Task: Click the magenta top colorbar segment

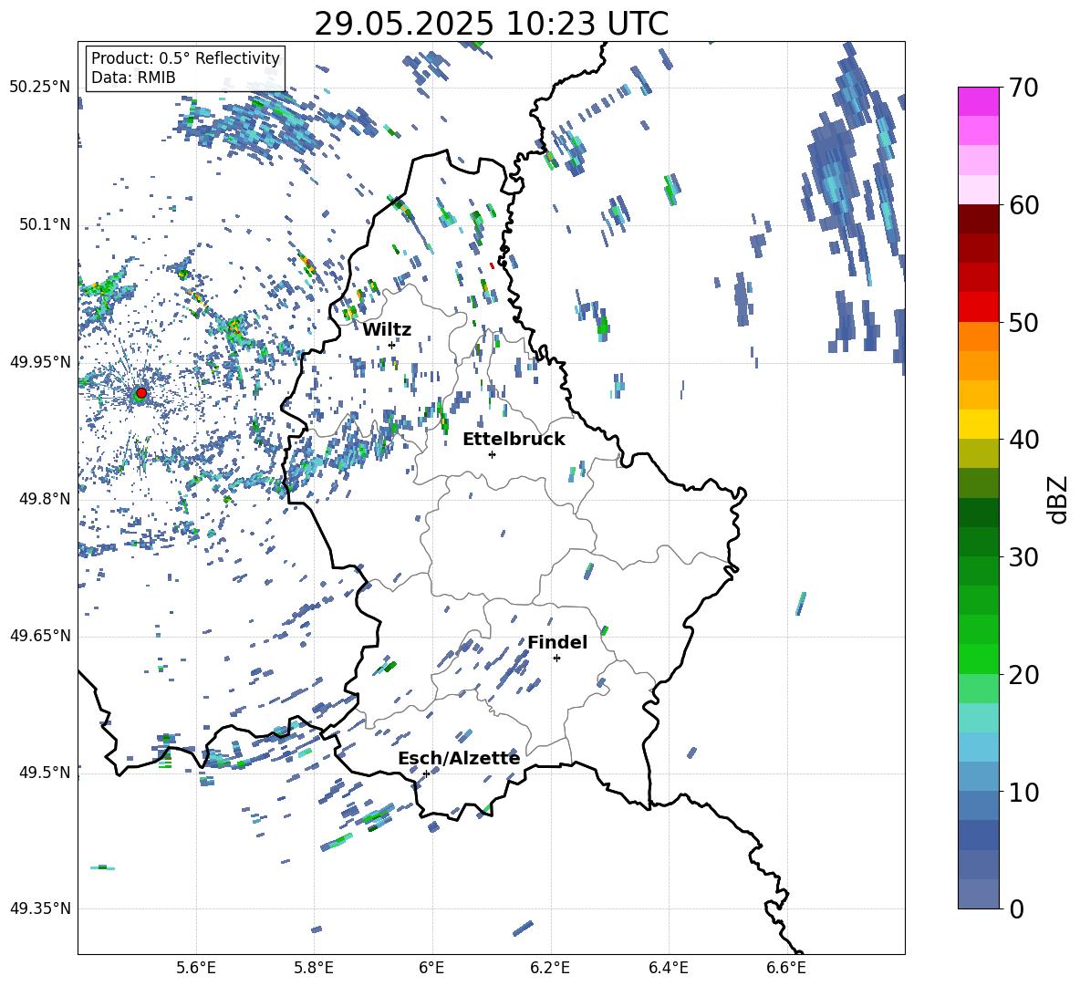Action: [x=978, y=101]
